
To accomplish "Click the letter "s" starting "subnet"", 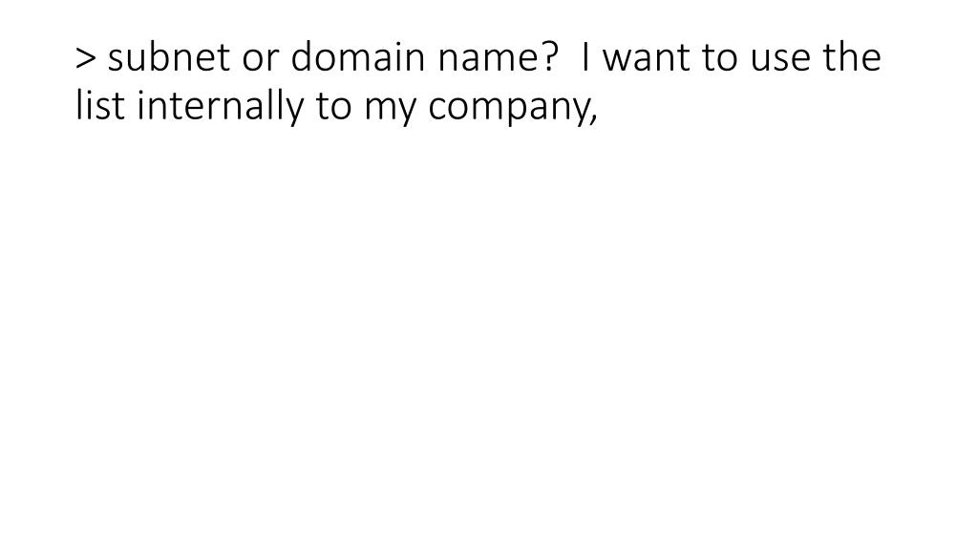I will click(x=117, y=61).
